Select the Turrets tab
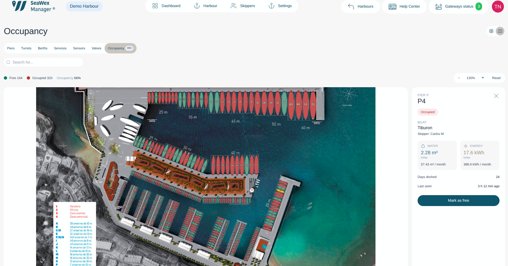 click(26, 48)
